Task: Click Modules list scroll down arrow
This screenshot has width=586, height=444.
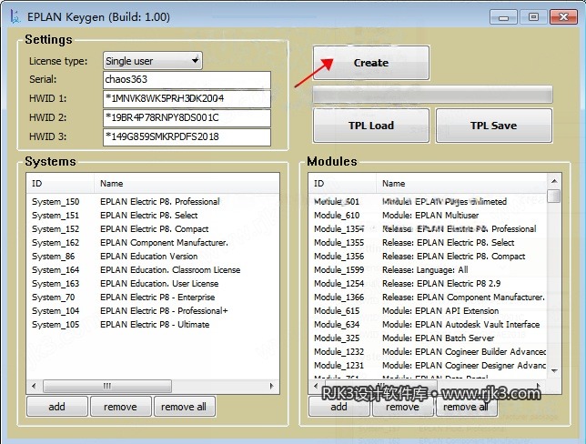Action: 554,370
